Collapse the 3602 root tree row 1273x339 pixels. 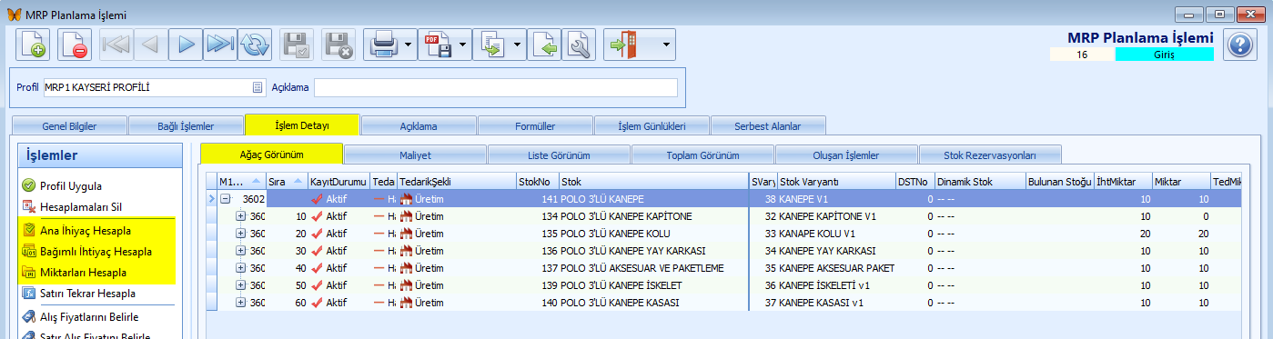225,198
